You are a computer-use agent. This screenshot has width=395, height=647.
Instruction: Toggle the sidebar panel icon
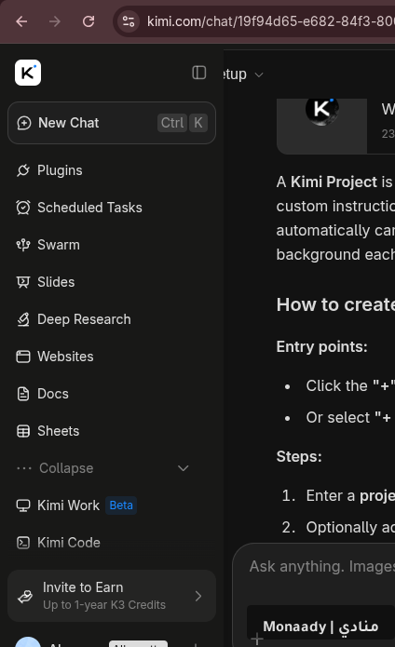point(199,73)
